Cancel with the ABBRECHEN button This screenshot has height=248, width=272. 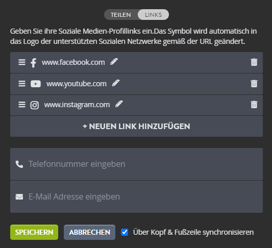pyautogui.click(x=89, y=232)
